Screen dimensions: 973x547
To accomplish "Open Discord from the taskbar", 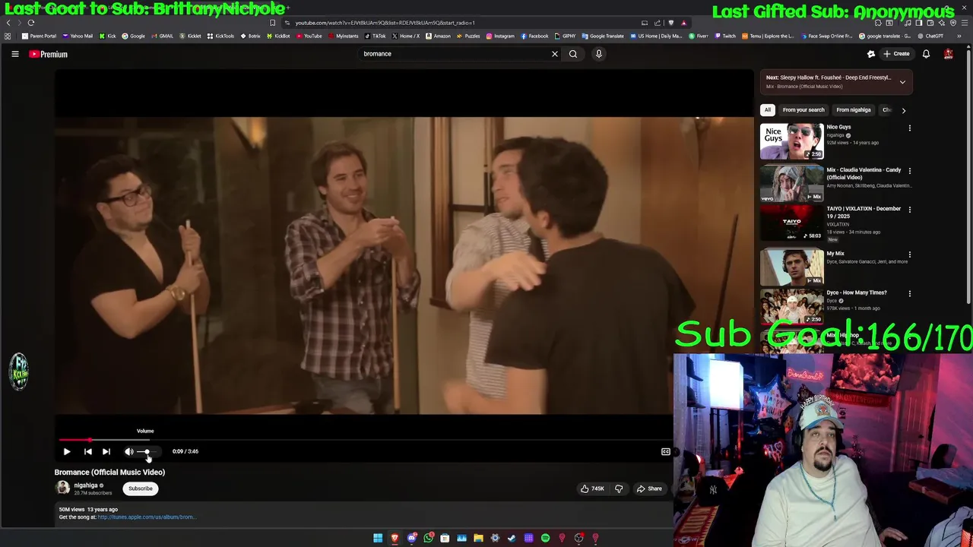I will coord(412,538).
